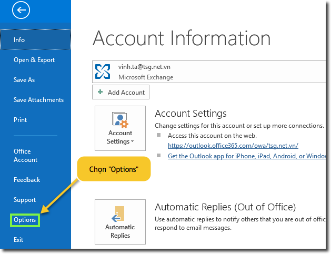Expand the Account Settings dropdown arrow
The height and width of the screenshot is (254, 331).
pos(132,142)
